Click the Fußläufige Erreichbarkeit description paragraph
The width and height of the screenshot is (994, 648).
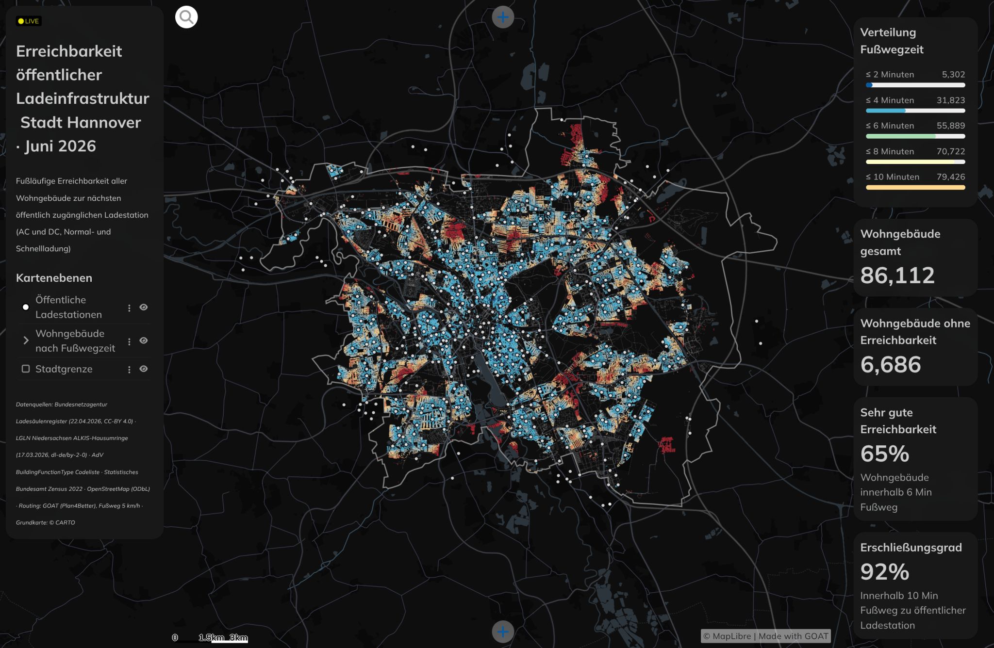click(x=82, y=214)
